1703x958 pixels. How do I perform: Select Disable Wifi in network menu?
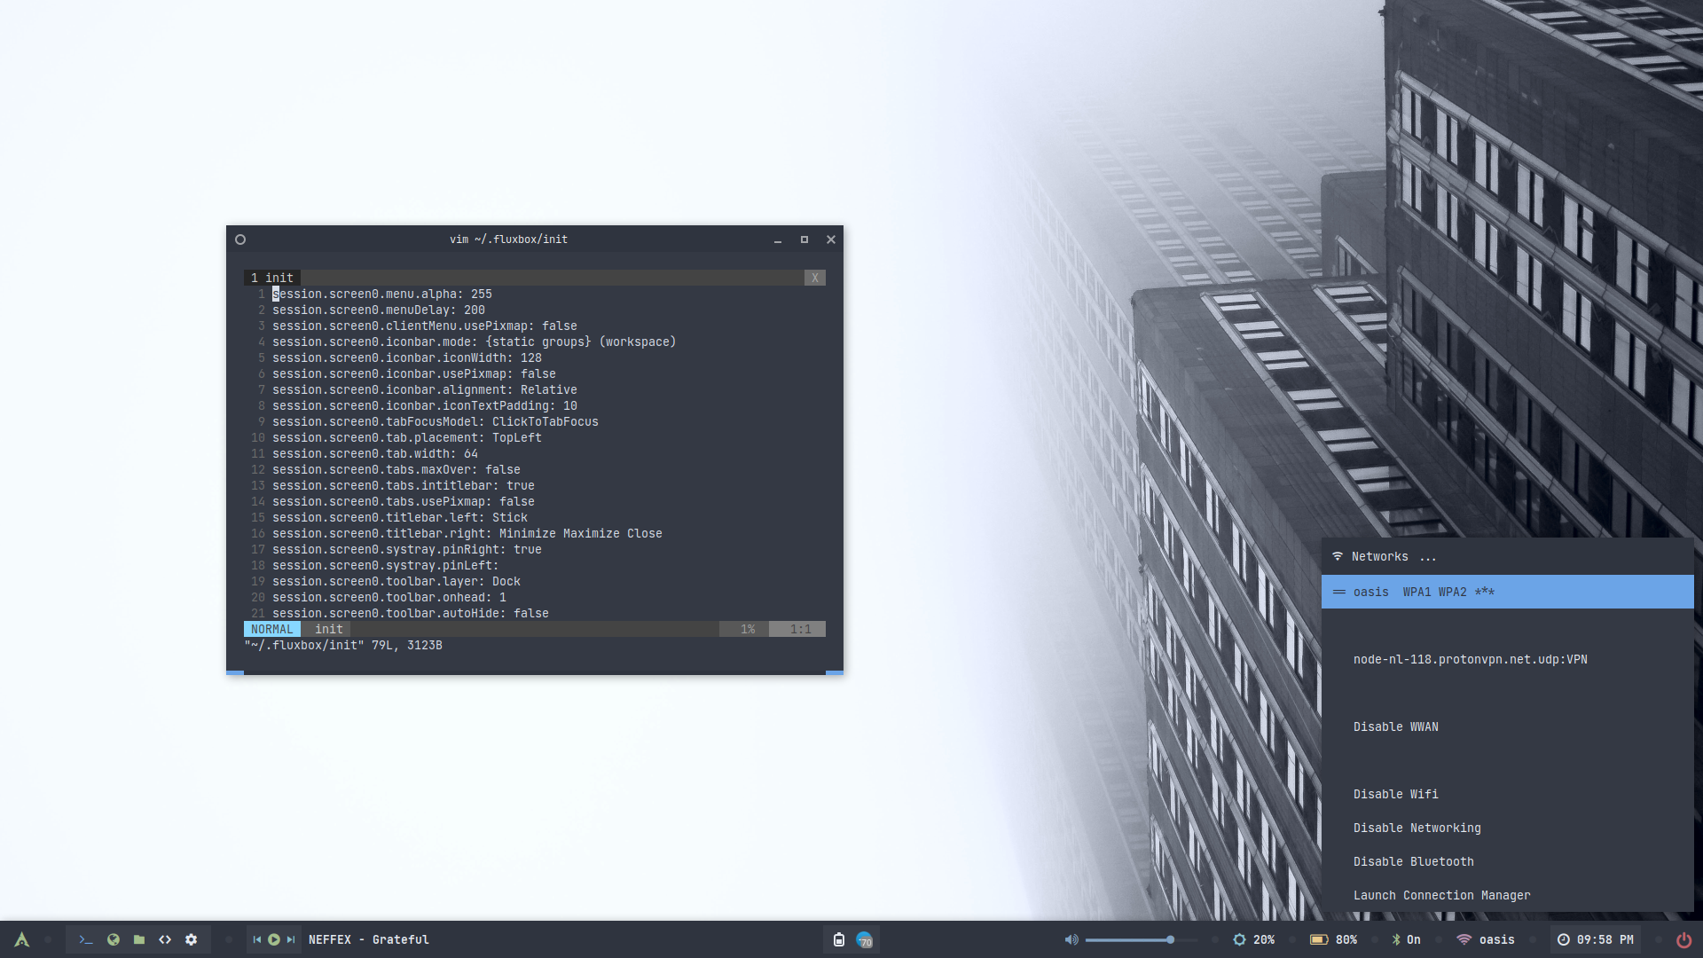1395,794
